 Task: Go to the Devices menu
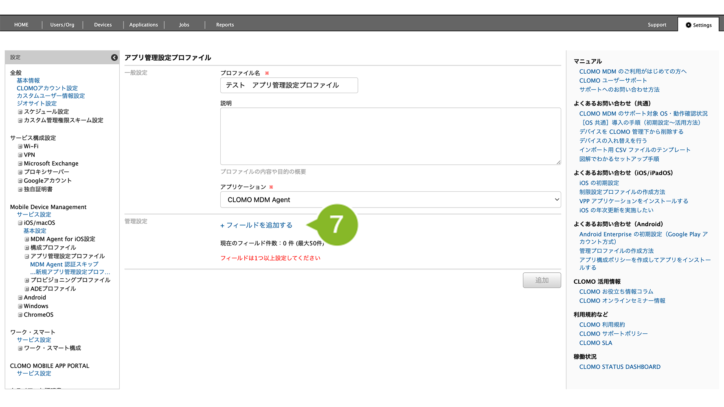[103, 25]
